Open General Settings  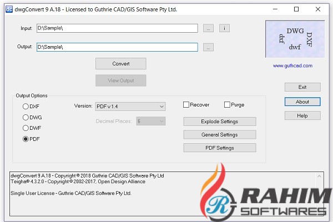[x=220, y=135]
